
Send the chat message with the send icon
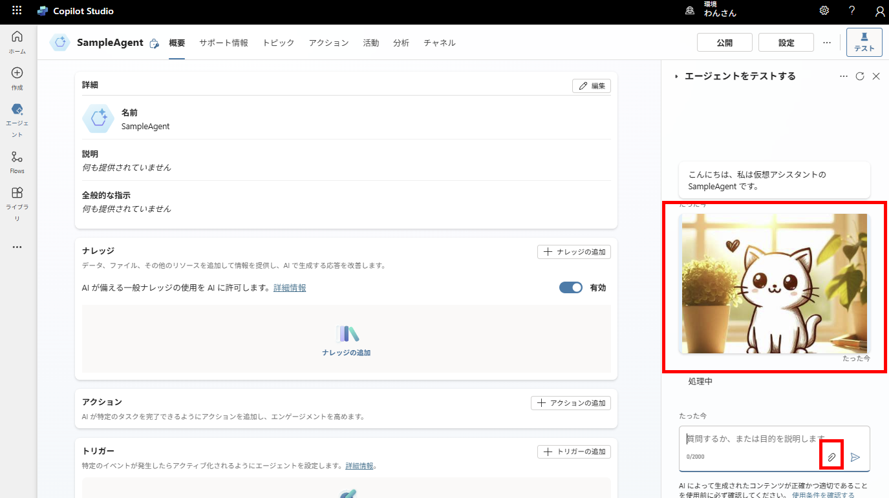[856, 456]
